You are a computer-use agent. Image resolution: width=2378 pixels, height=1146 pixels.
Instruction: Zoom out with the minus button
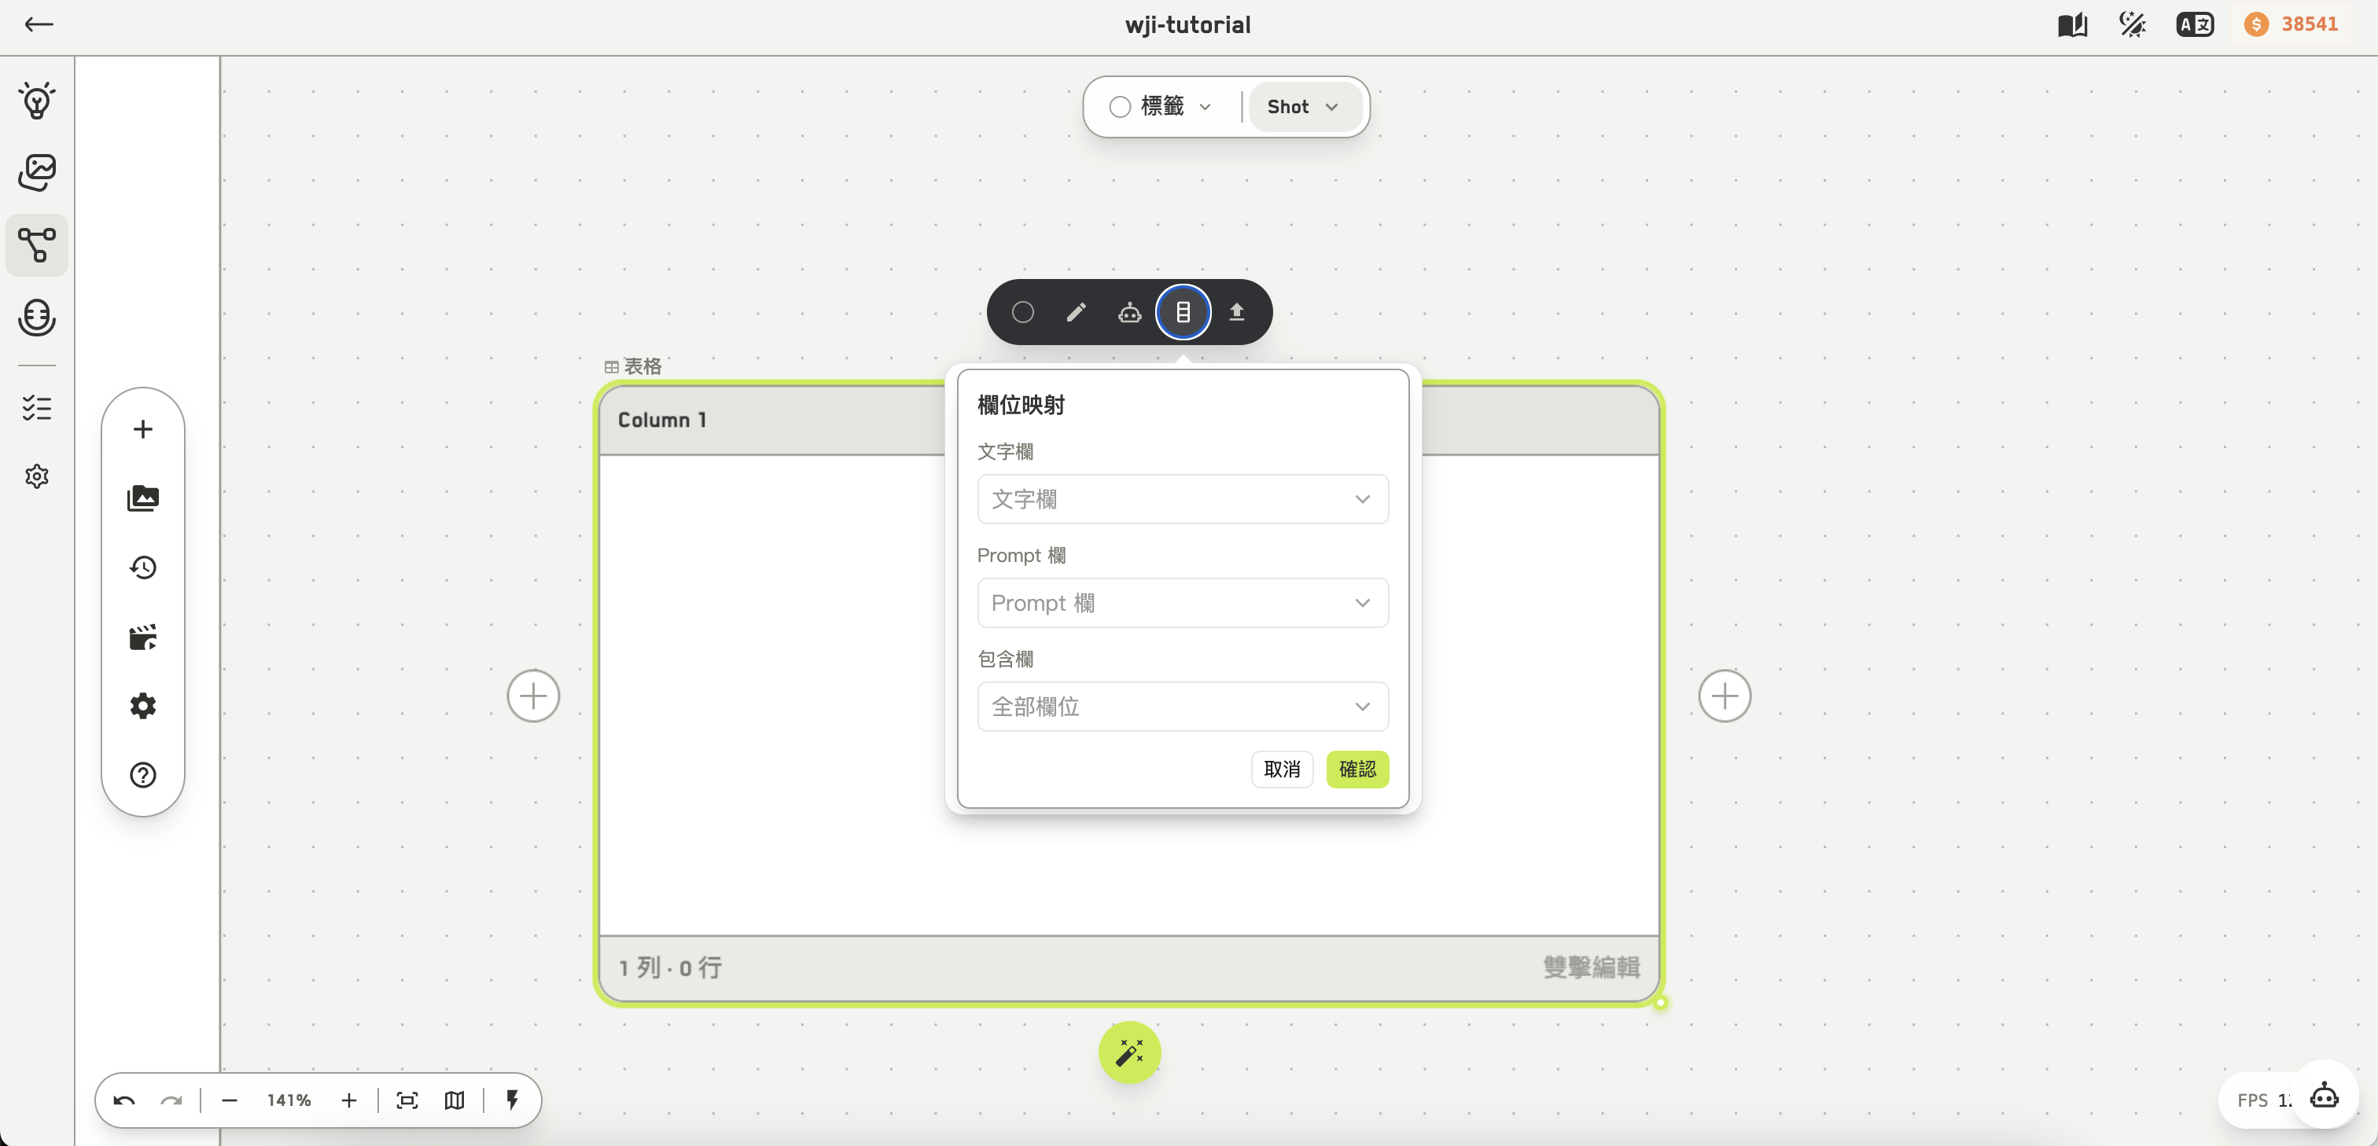(x=230, y=1100)
